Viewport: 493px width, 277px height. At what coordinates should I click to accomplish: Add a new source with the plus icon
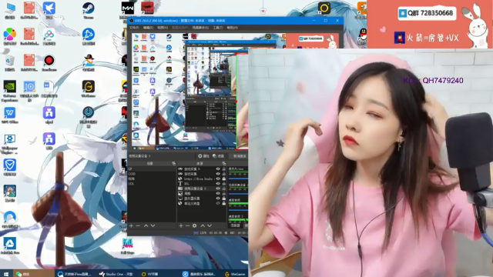[x=181, y=225]
